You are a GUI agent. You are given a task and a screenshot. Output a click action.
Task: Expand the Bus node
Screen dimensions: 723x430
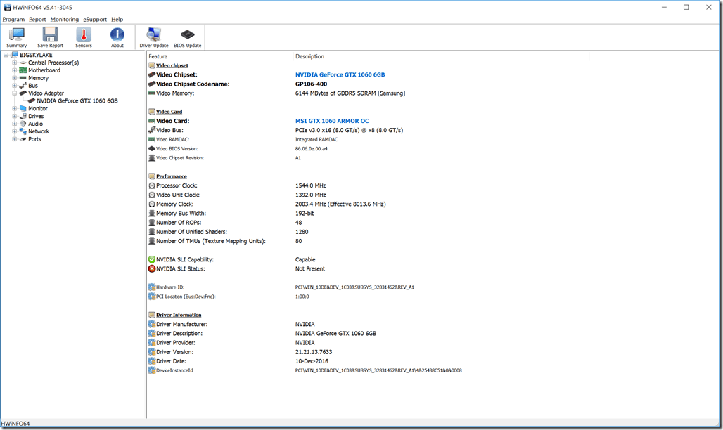point(14,85)
